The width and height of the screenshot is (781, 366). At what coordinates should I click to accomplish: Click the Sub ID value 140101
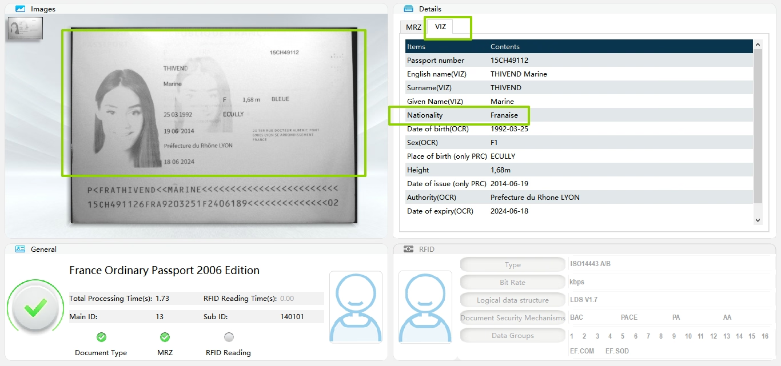click(x=292, y=316)
